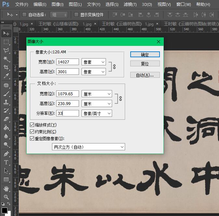Click align left edges icon

click(x=141, y=15)
